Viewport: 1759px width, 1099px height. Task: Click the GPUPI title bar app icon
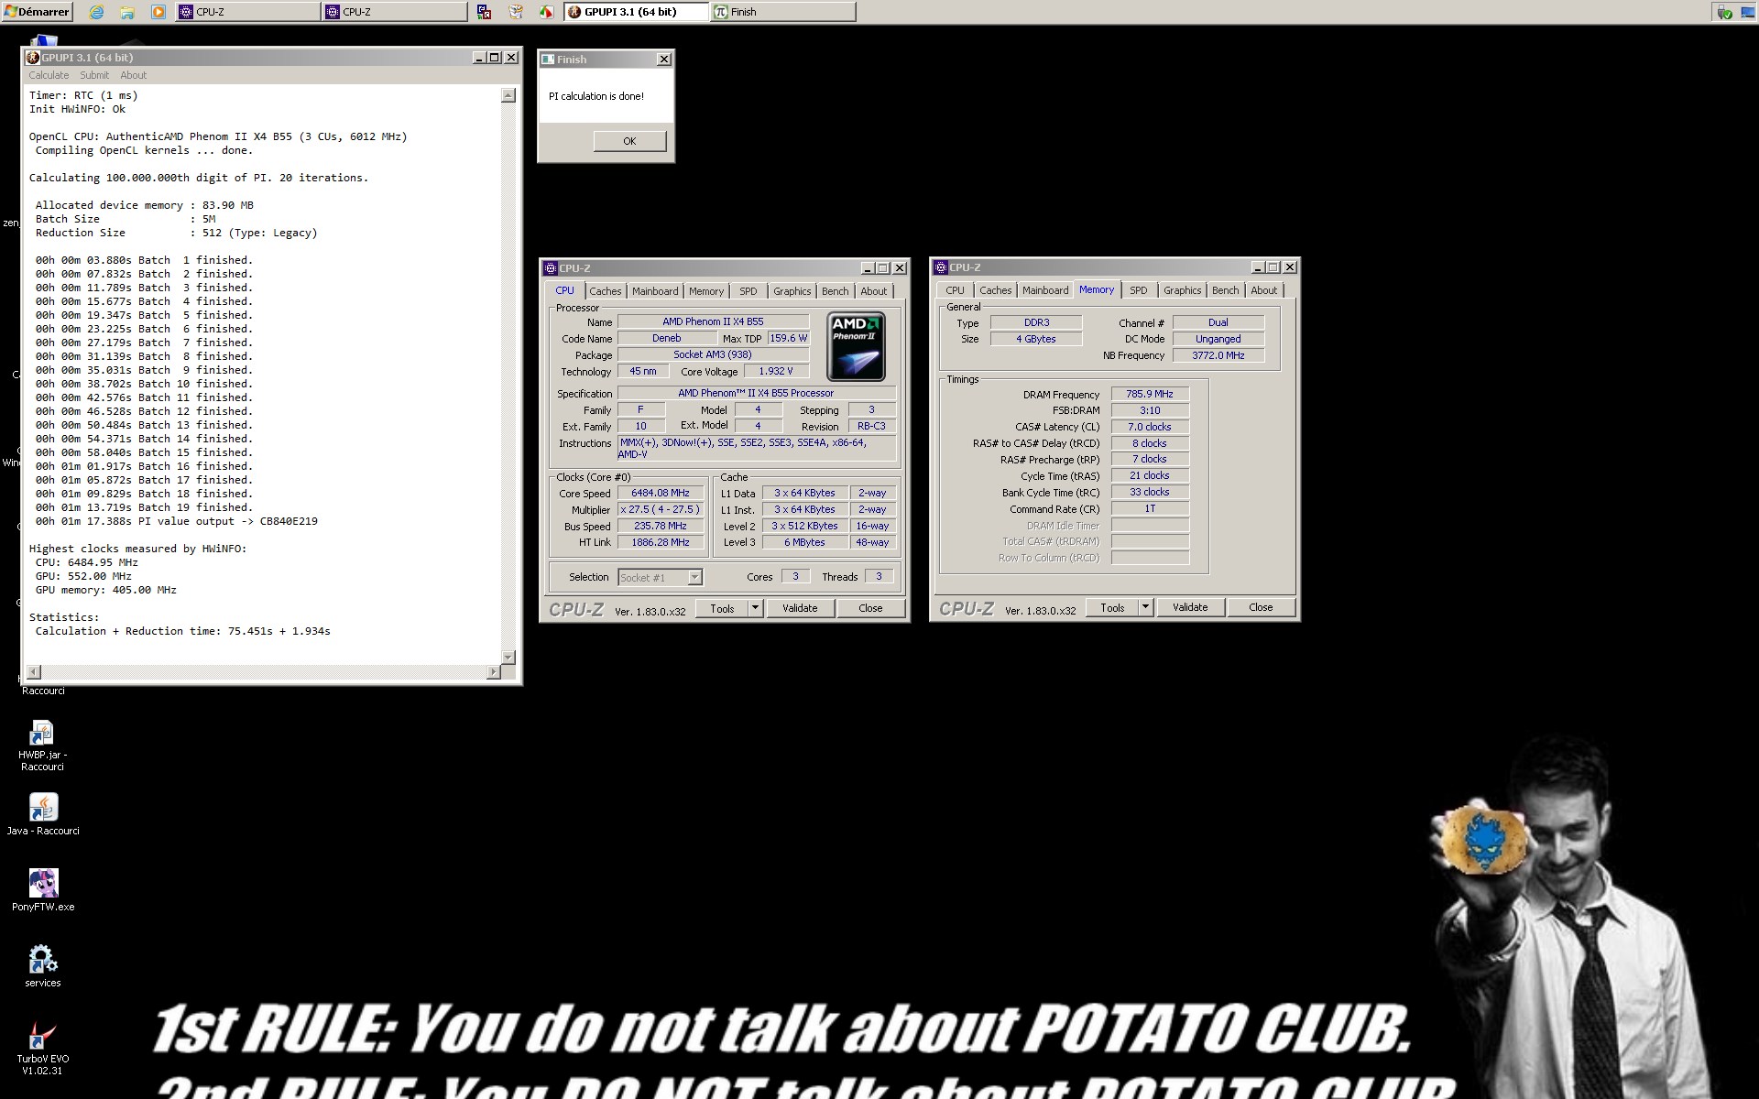(33, 58)
